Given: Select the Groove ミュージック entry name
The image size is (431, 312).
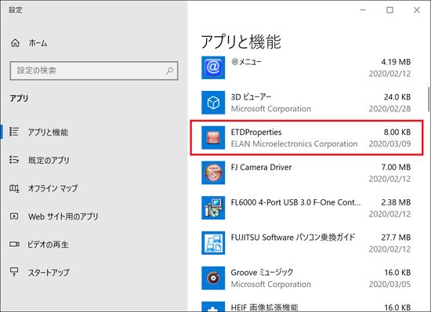Looking at the screenshot, I should (x=262, y=273).
